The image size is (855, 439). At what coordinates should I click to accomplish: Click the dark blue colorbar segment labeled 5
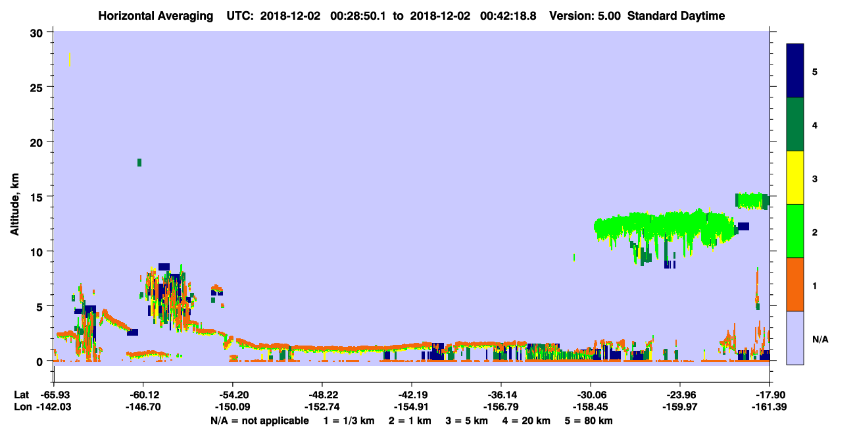coord(795,71)
